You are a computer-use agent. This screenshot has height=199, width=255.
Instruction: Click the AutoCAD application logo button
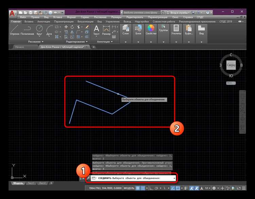pyautogui.click(x=13, y=13)
